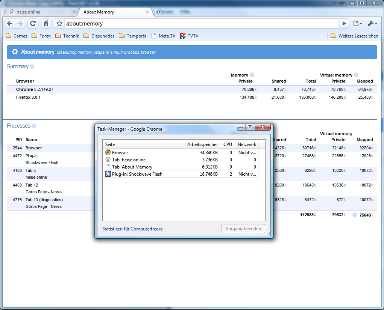The width and height of the screenshot is (384, 310).
Task: Go forward with the forward arrow
Action: [x=20, y=23]
